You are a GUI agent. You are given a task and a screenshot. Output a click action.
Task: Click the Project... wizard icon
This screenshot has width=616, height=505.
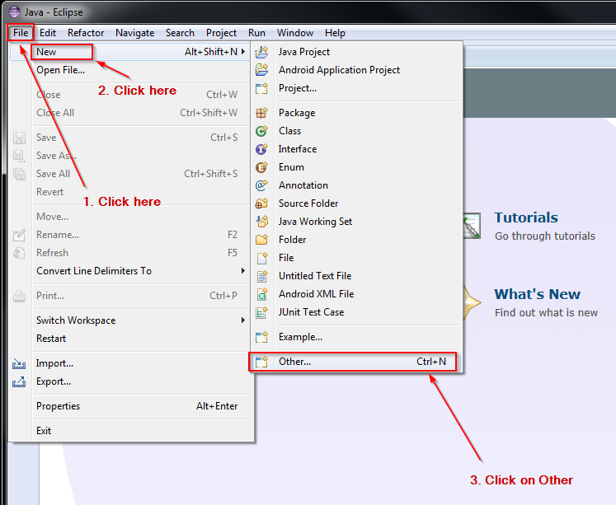tap(261, 88)
